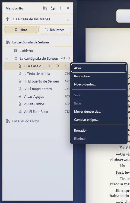Click the book icon of La cartógrafa de Selwen 4,9 mil

pos(16,58)
